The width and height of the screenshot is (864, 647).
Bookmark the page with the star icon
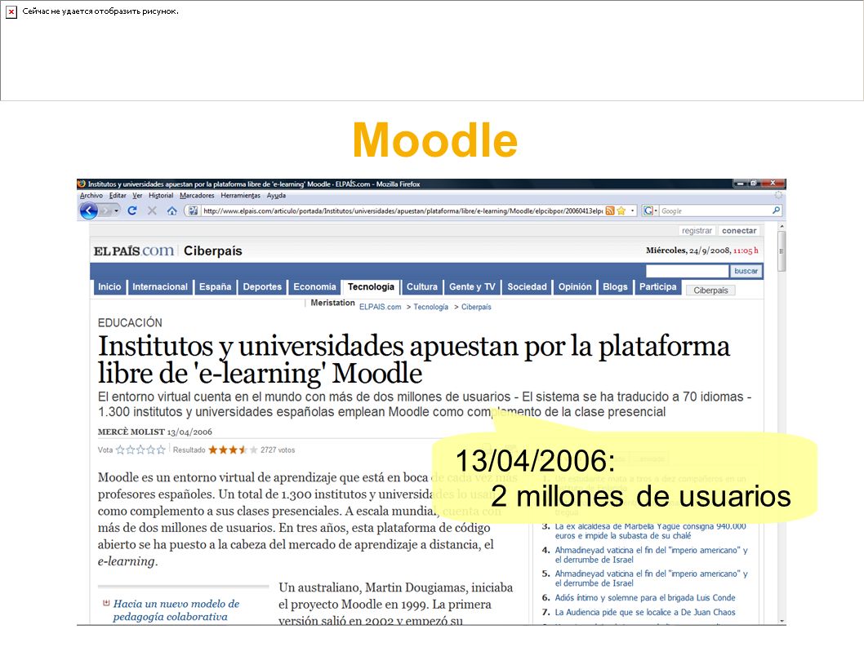[x=621, y=210]
